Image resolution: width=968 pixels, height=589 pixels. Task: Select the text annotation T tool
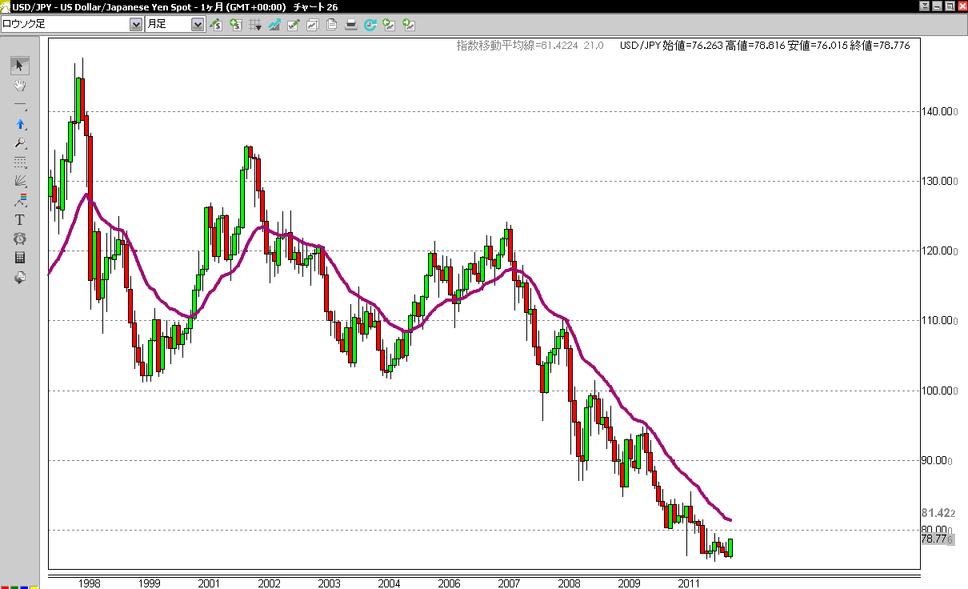(x=21, y=219)
